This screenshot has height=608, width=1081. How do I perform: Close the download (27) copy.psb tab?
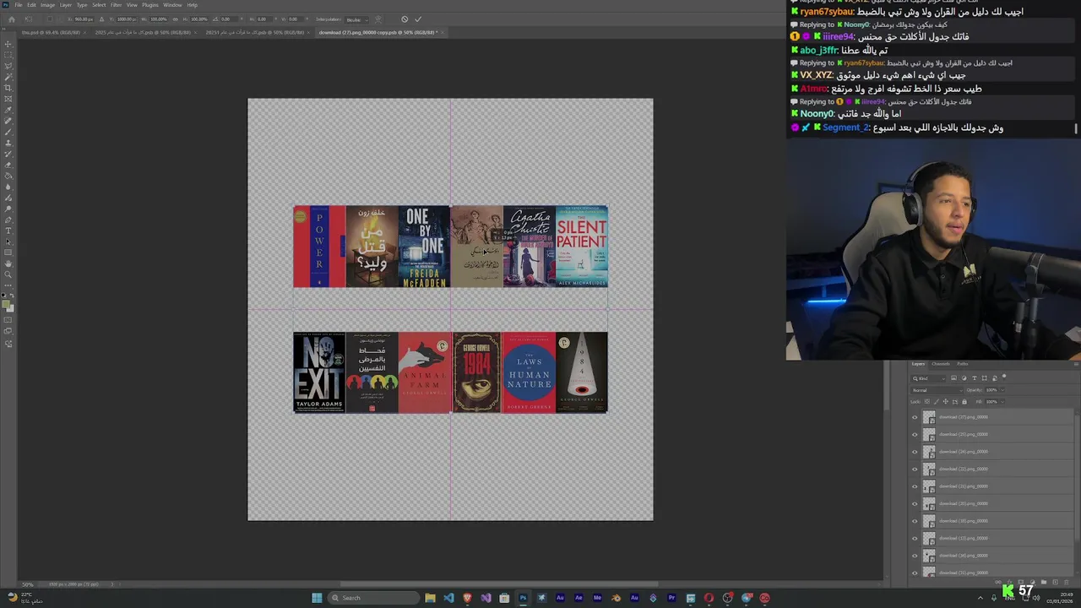pyautogui.click(x=443, y=32)
